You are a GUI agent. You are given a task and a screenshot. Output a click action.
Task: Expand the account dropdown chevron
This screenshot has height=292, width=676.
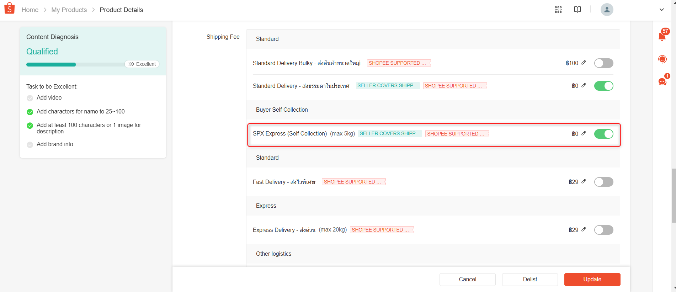tap(661, 10)
